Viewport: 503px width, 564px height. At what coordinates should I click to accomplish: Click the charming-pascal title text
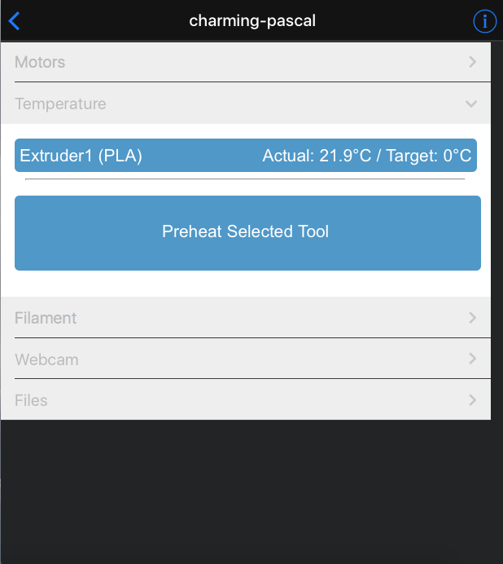[x=252, y=20]
